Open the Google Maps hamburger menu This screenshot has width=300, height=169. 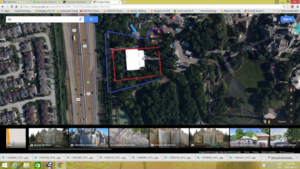(9, 19)
